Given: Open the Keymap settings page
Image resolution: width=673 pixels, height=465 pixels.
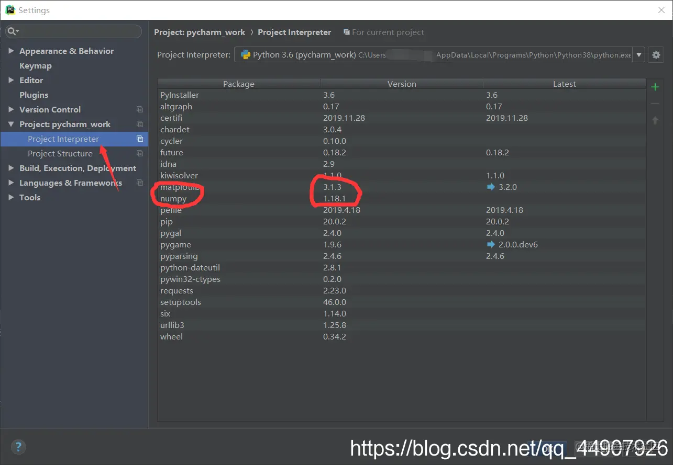Looking at the screenshot, I should pyautogui.click(x=36, y=65).
